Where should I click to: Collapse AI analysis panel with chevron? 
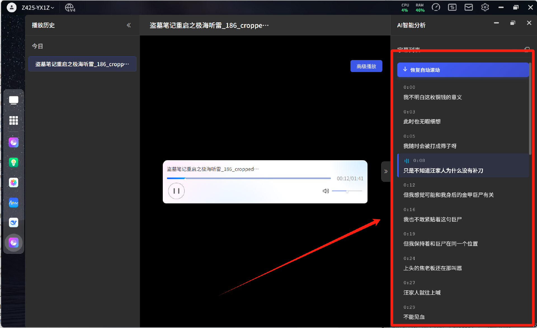click(386, 171)
